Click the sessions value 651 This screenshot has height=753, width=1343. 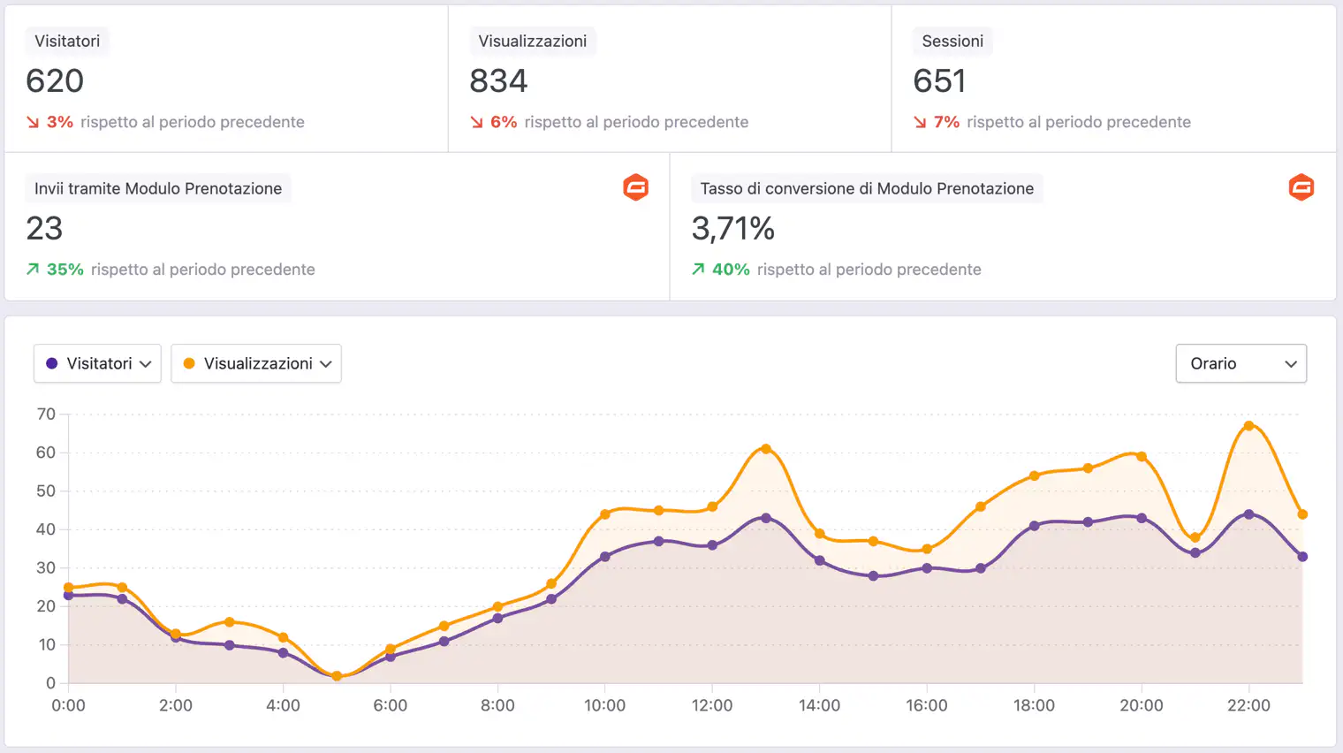pos(940,80)
